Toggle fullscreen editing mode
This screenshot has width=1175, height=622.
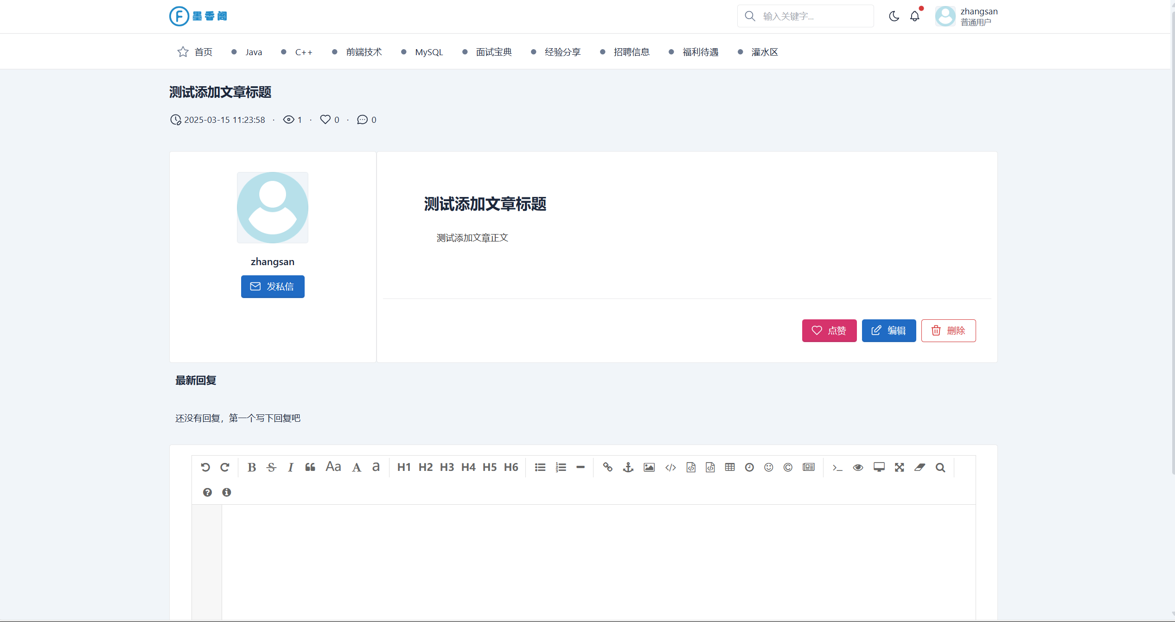pos(900,467)
